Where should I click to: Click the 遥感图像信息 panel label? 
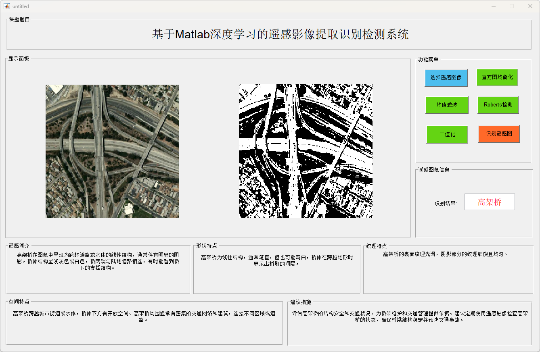tap(434, 170)
